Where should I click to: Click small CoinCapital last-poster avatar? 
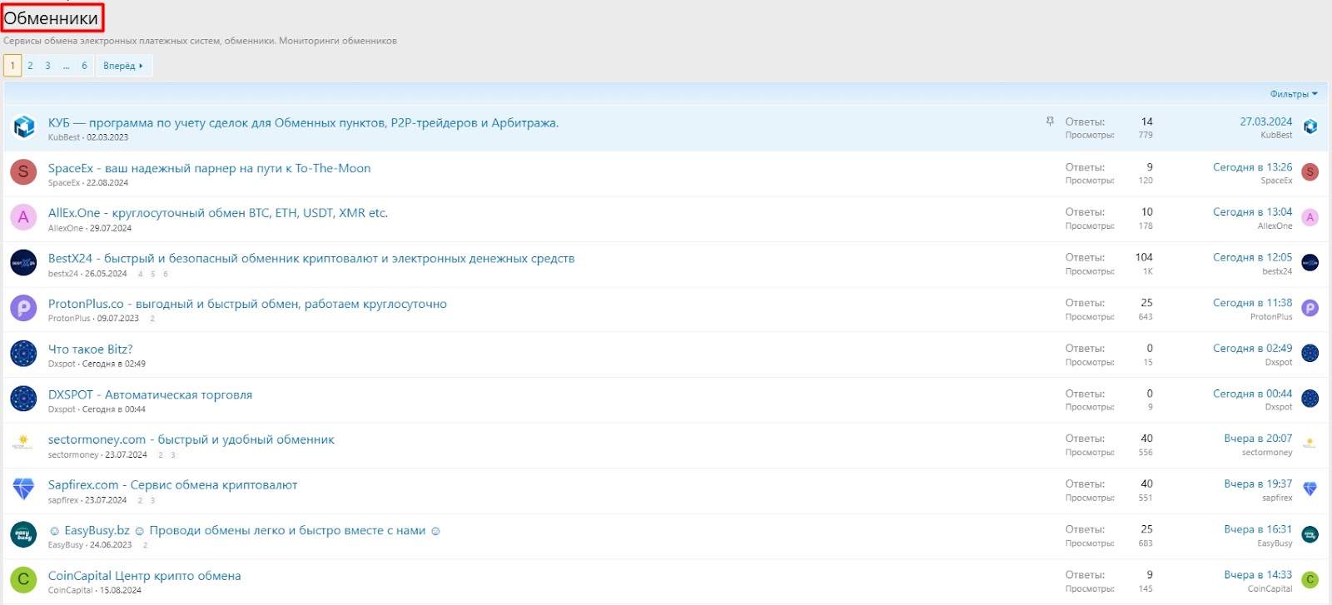1310,580
